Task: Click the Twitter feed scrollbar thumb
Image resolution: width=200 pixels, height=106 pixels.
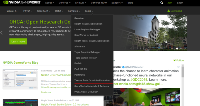Action: point(183,72)
